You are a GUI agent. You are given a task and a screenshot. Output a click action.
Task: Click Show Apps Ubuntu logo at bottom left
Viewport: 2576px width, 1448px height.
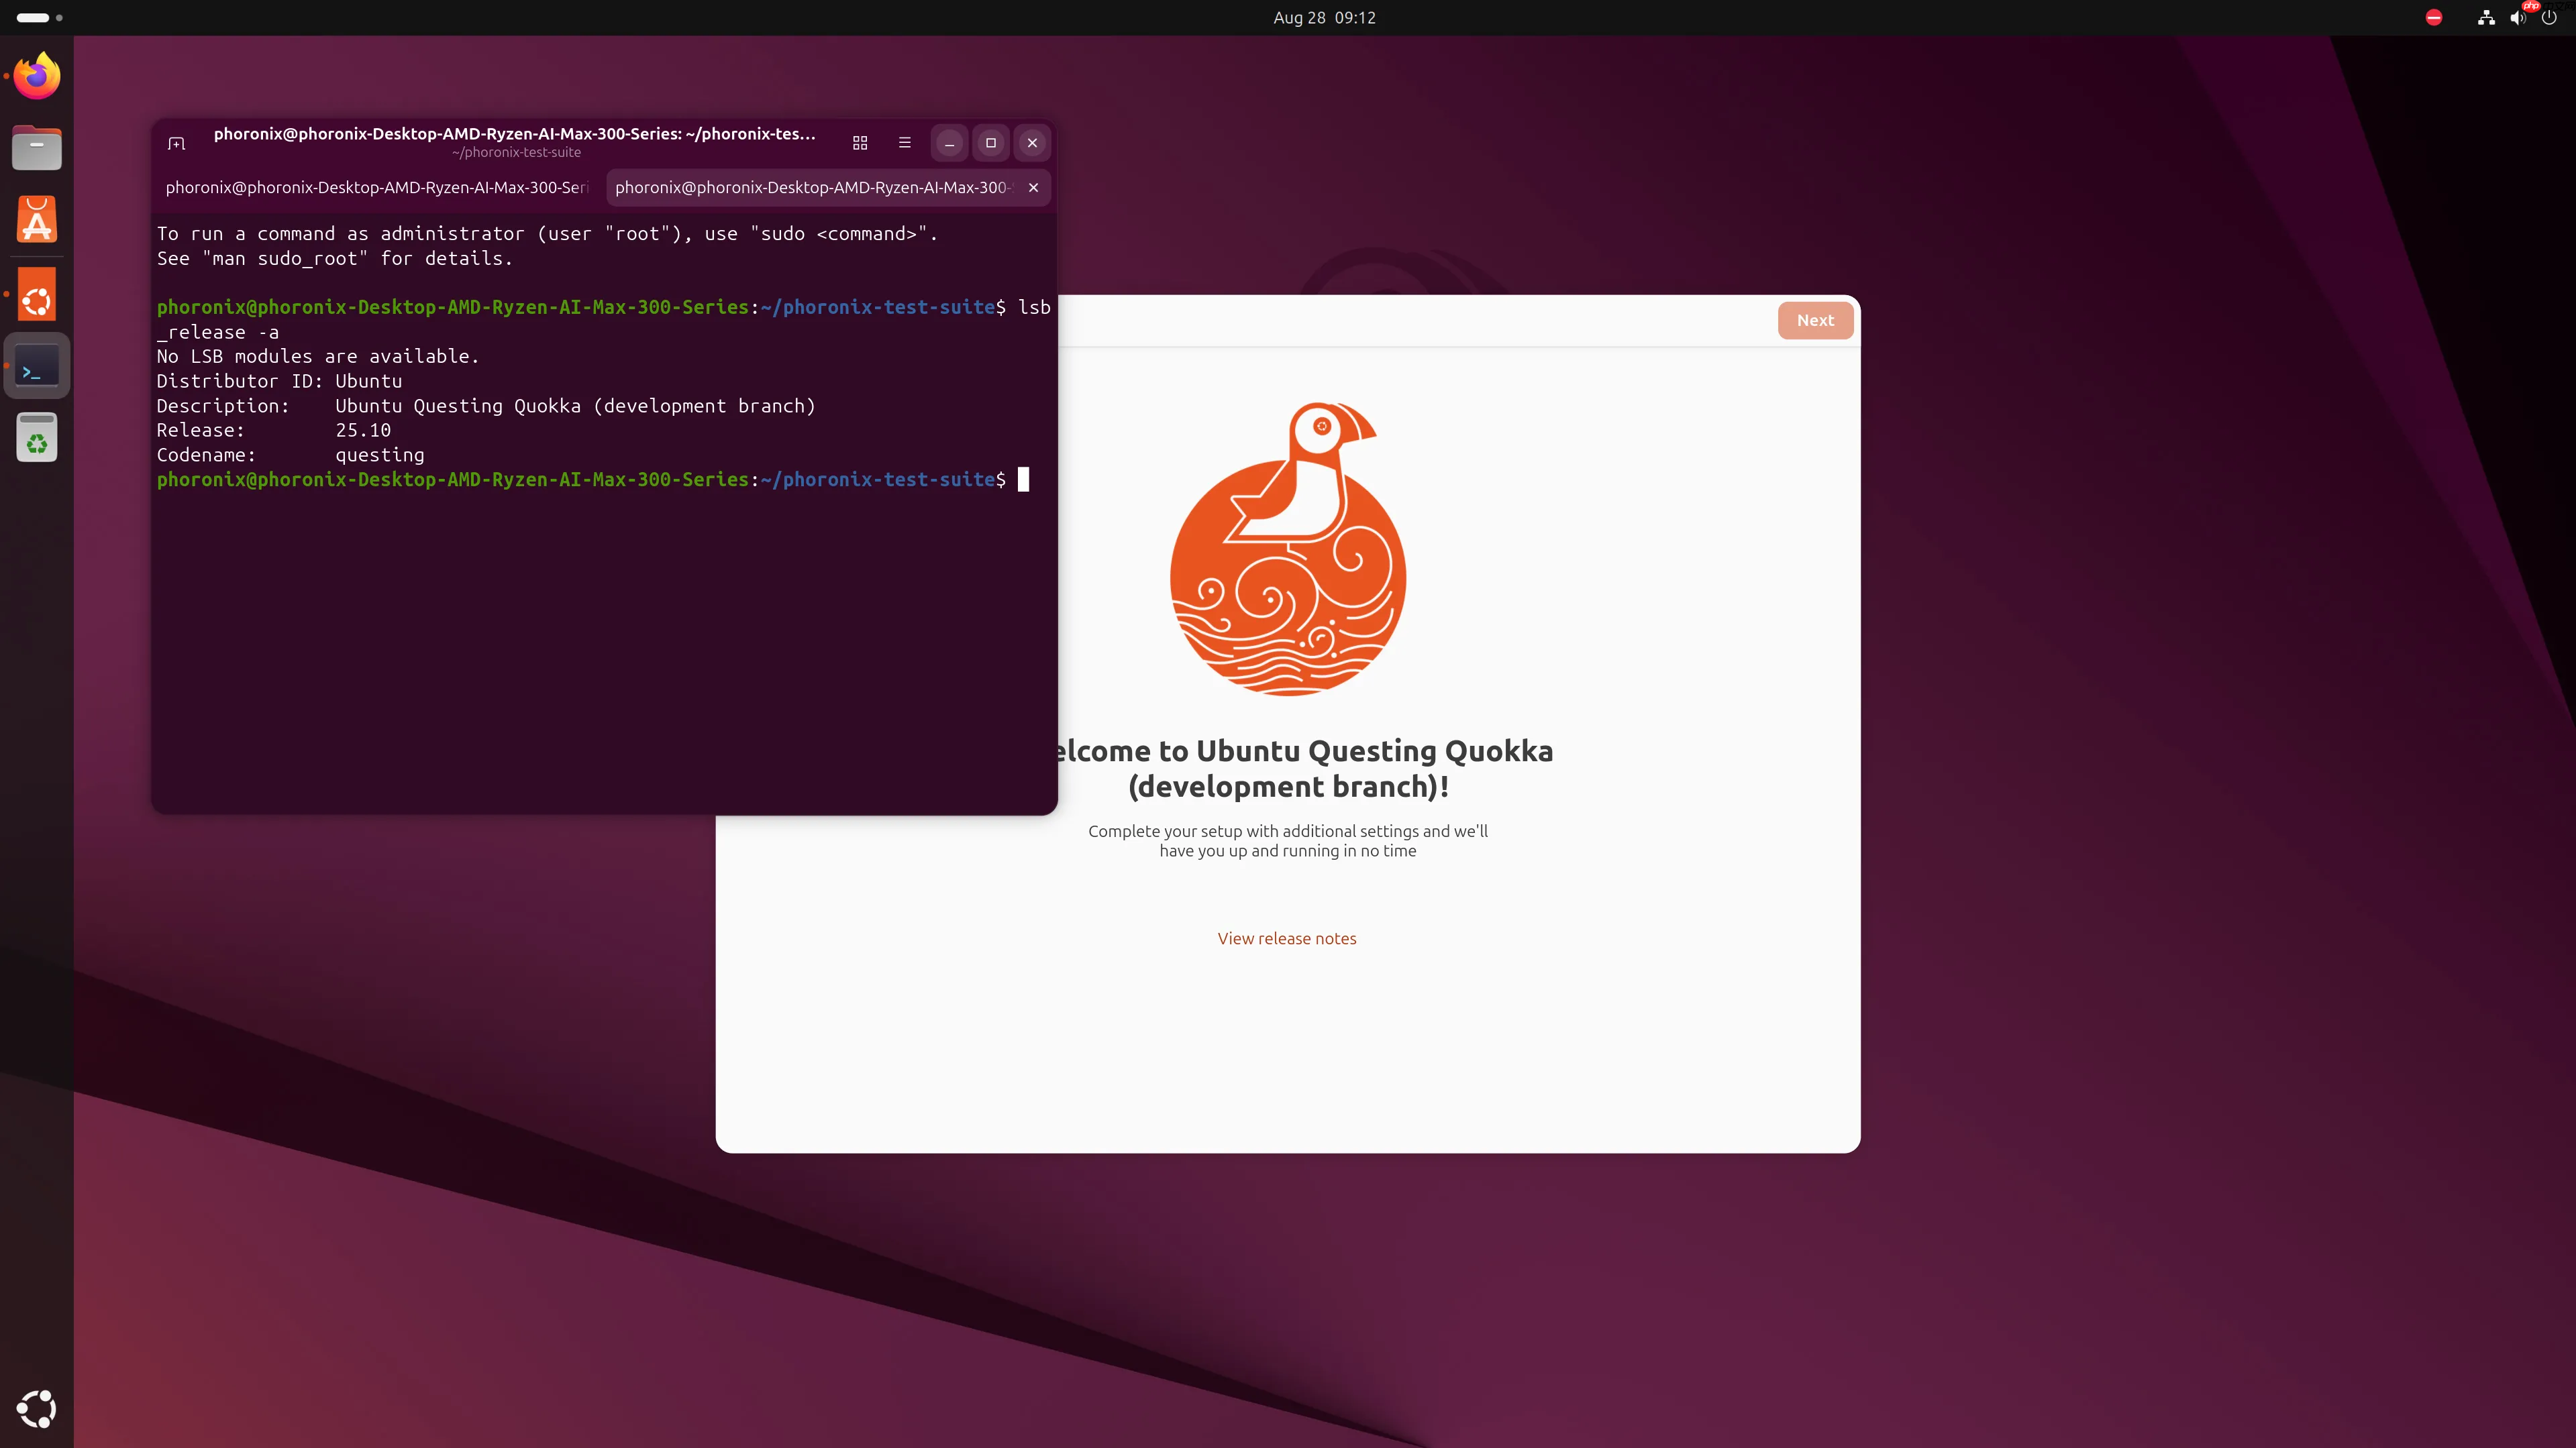[36, 1409]
